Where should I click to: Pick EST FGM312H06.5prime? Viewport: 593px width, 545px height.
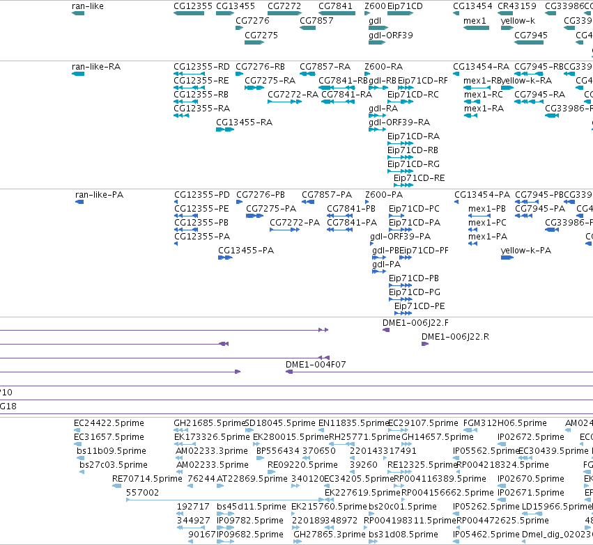470,430
